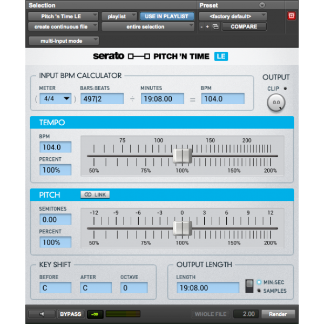Viewport: 324px width, 324px height.
Task: Click the red target button in the plug-in header
Action: [x=292, y=16]
